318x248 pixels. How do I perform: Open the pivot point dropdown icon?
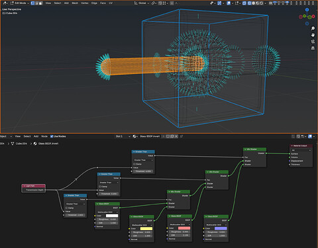pyautogui.click(x=154, y=3)
